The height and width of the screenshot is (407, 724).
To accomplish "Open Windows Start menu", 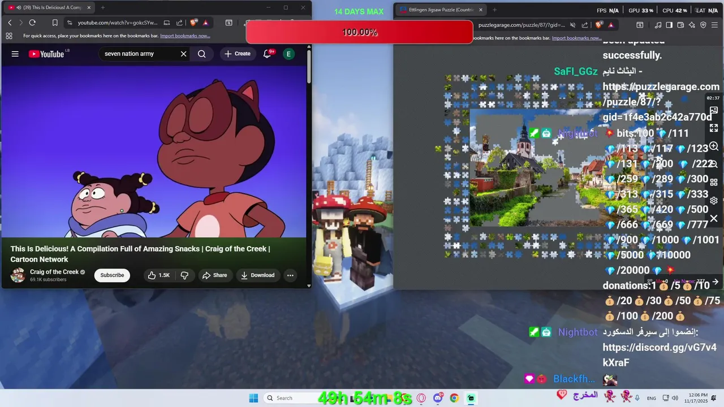I will [x=253, y=398].
